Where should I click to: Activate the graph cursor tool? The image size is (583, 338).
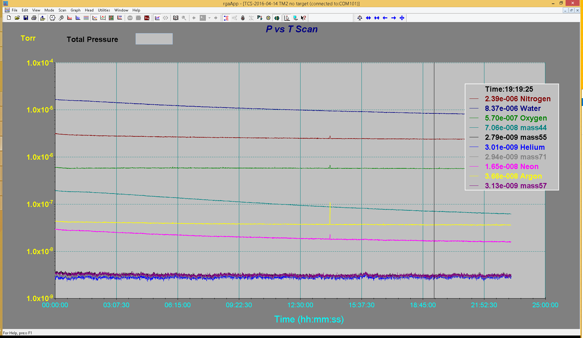pyautogui.click(x=287, y=18)
